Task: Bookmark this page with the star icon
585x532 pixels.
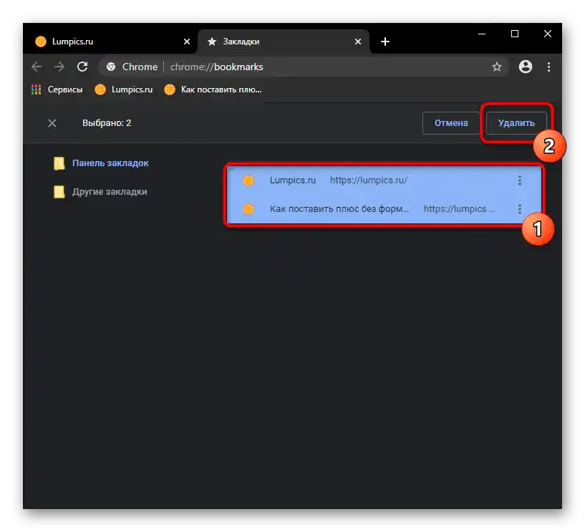Action: [496, 67]
